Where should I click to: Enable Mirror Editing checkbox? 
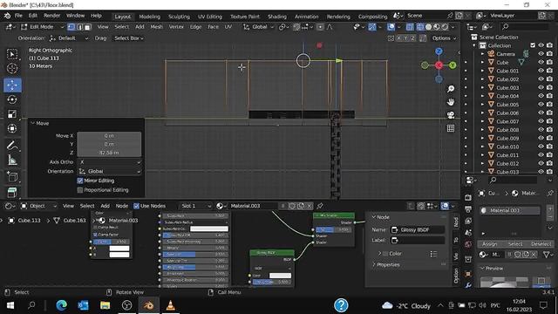(x=80, y=181)
